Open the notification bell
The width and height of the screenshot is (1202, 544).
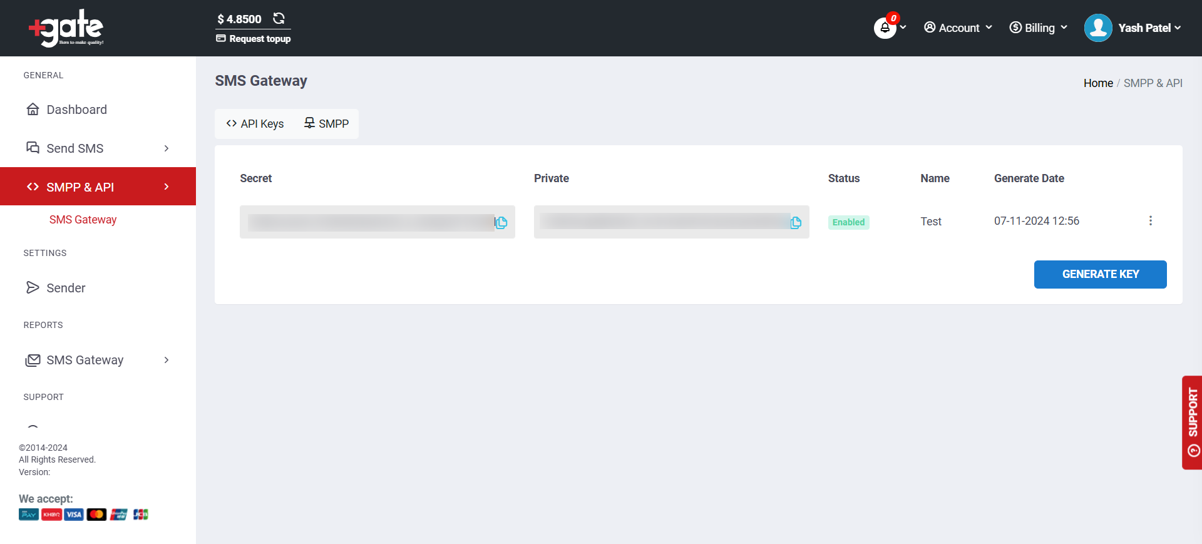pos(885,28)
